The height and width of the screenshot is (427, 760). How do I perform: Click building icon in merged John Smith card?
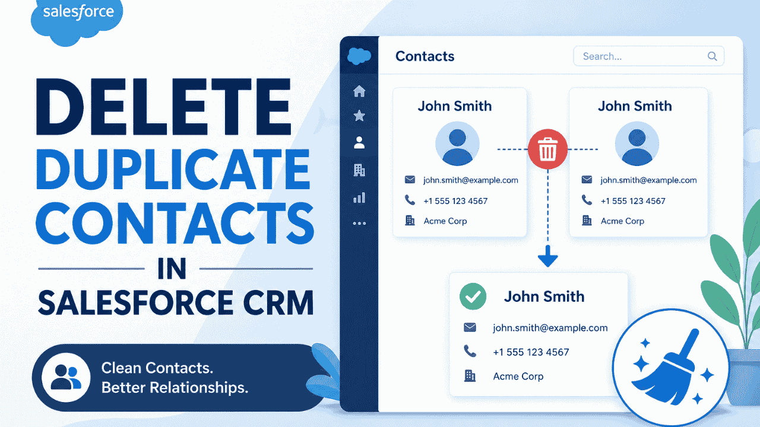click(x=470, y=376)
